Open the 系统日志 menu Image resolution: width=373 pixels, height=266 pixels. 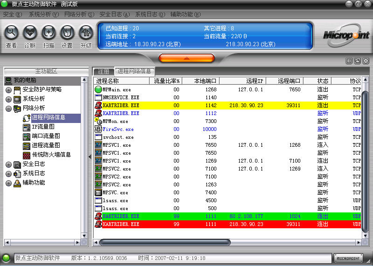point(150,14)
